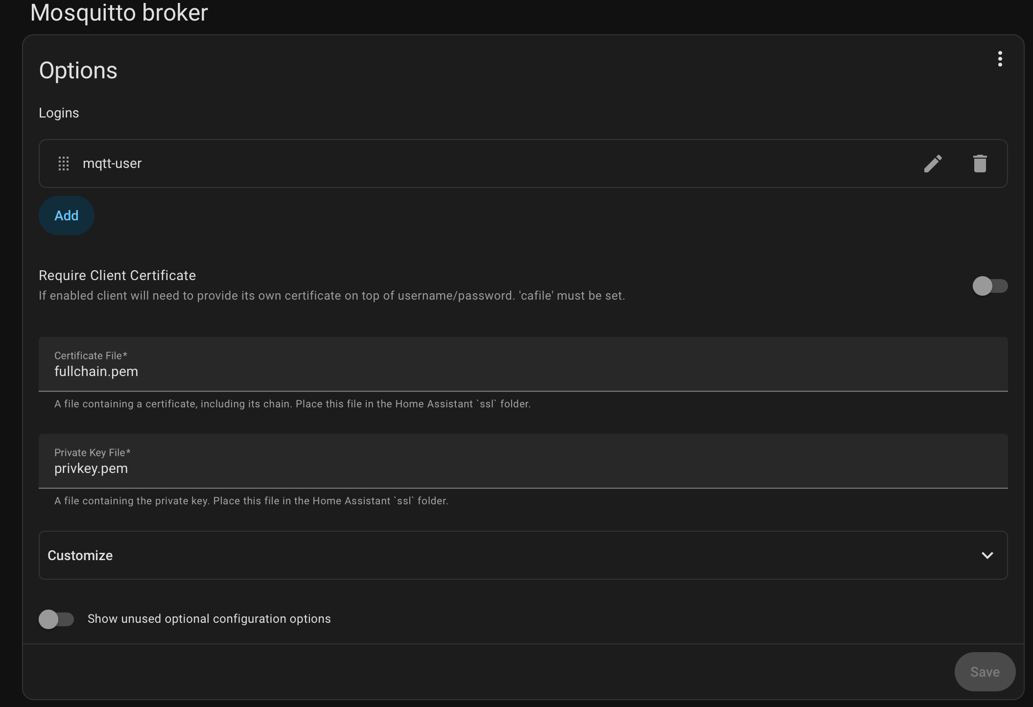Click the certificate chain helper text
Image resolution: width=1033 pixels, height=707 pixels.
292,404
